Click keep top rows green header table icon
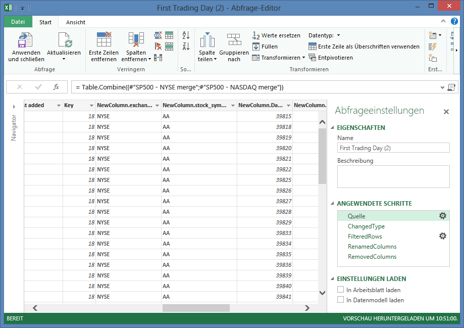This screenshot has height=328, width=464. click(169, 35)
